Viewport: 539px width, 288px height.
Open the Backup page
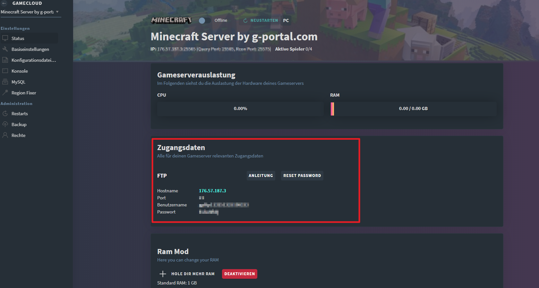pos(19,124)
